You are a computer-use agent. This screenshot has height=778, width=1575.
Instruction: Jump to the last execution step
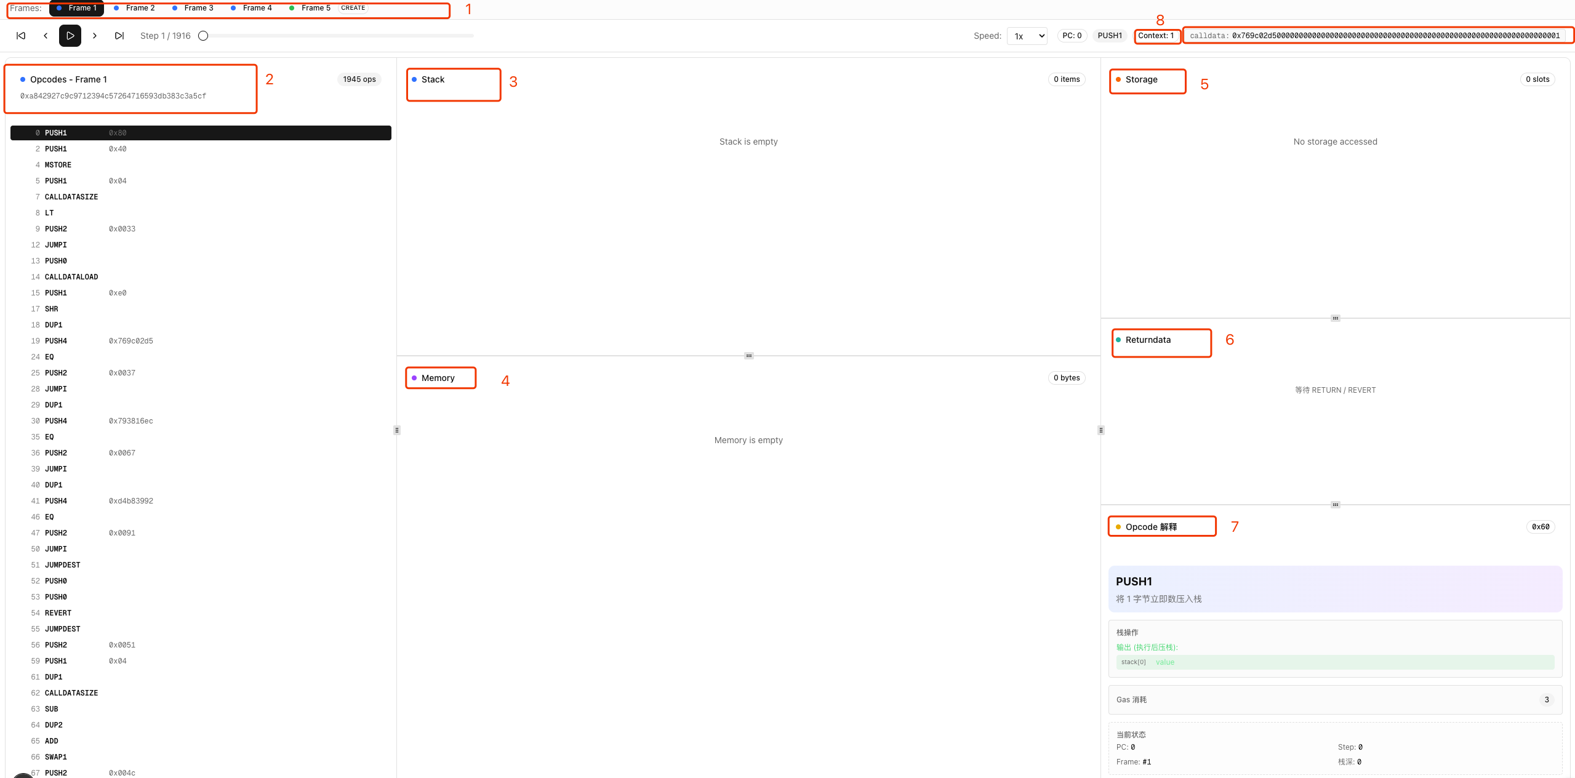[x=119, y=35]
